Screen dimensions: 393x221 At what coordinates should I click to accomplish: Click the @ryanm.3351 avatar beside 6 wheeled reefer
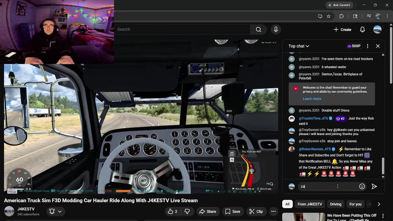(x=292, y=67)
